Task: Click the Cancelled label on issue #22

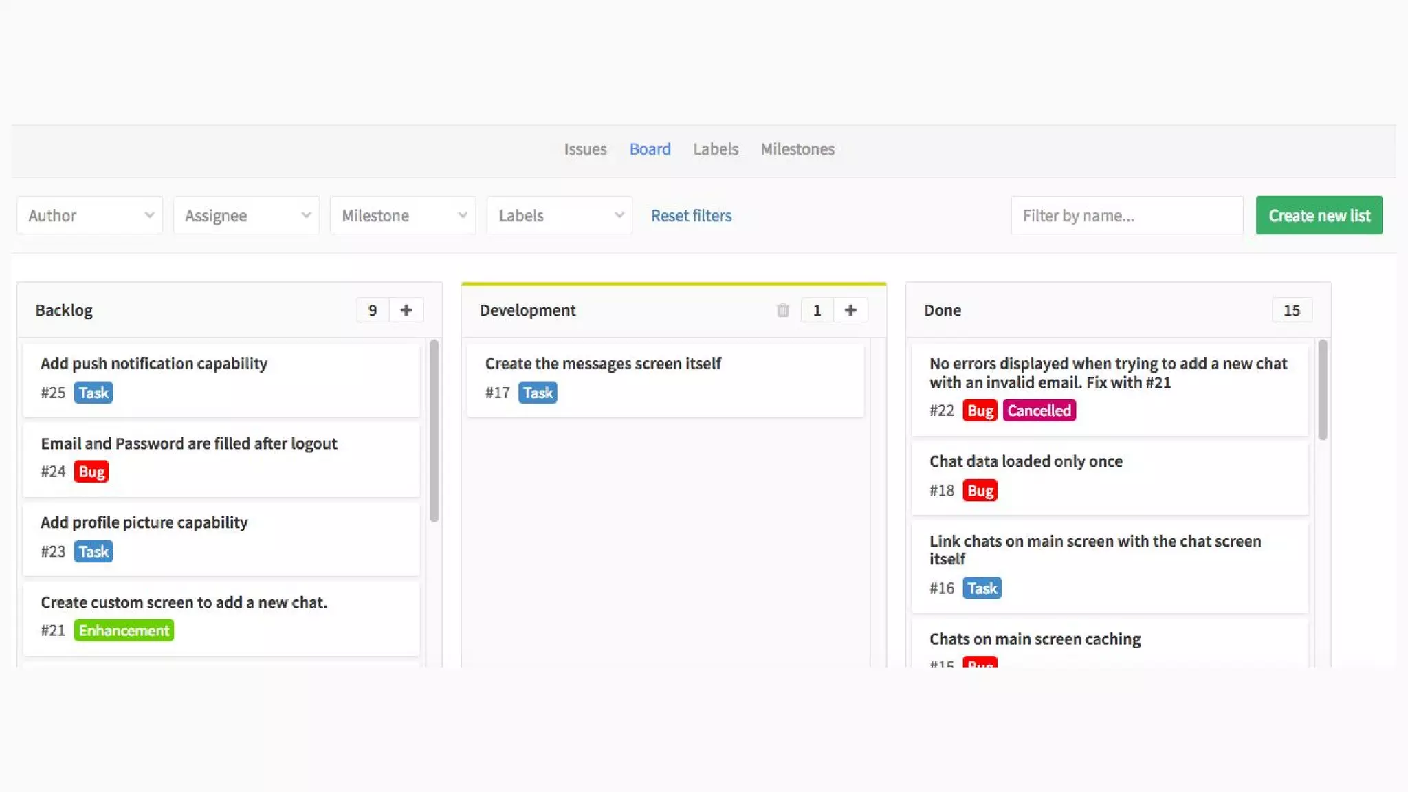Action: [x=1039, y=410]
